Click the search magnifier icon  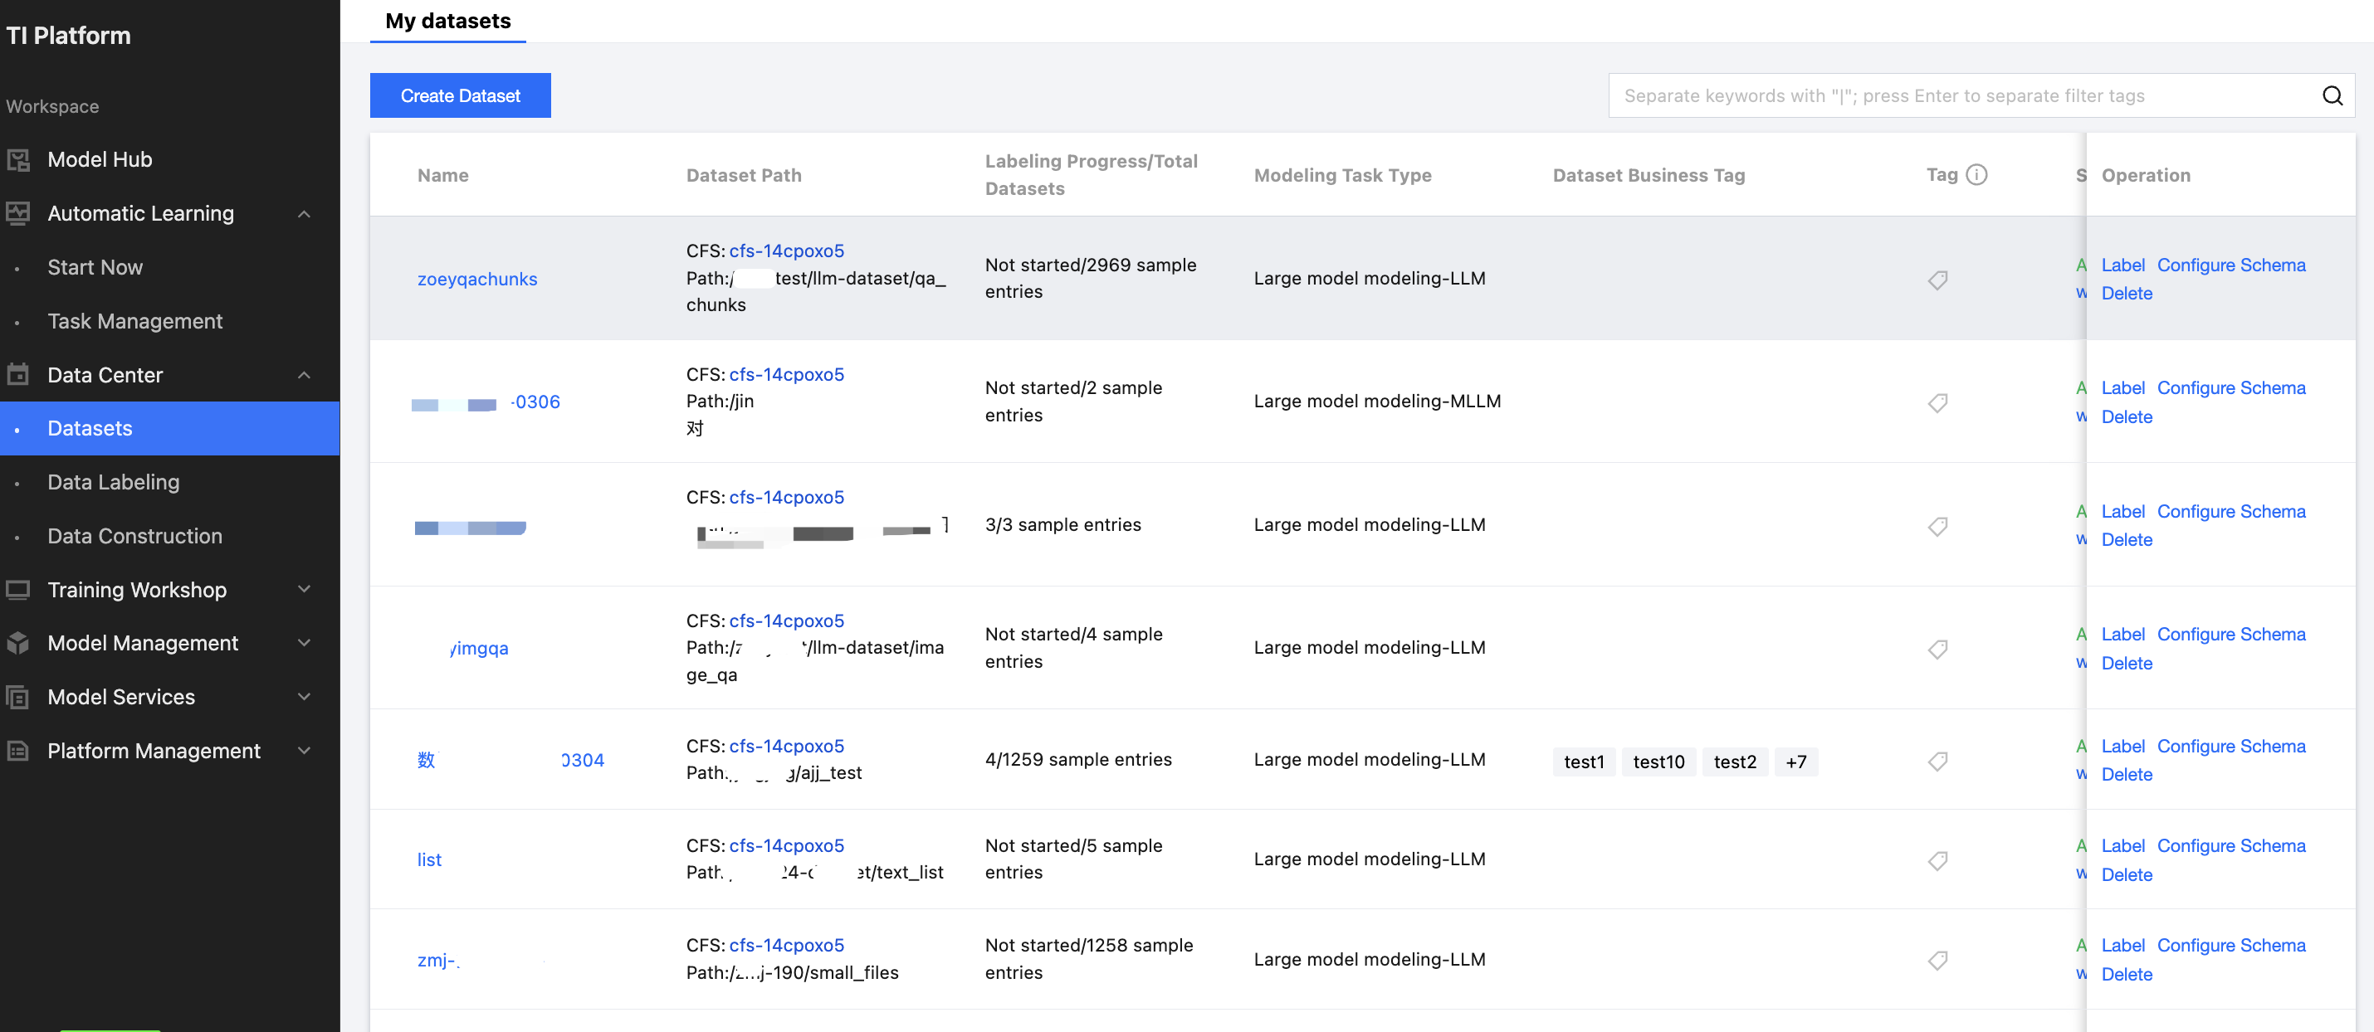coord(2332,96)
